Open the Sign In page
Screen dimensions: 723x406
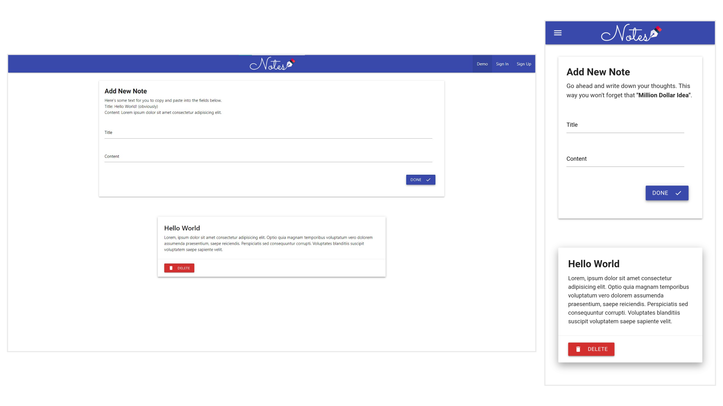[x=502, y=64]
